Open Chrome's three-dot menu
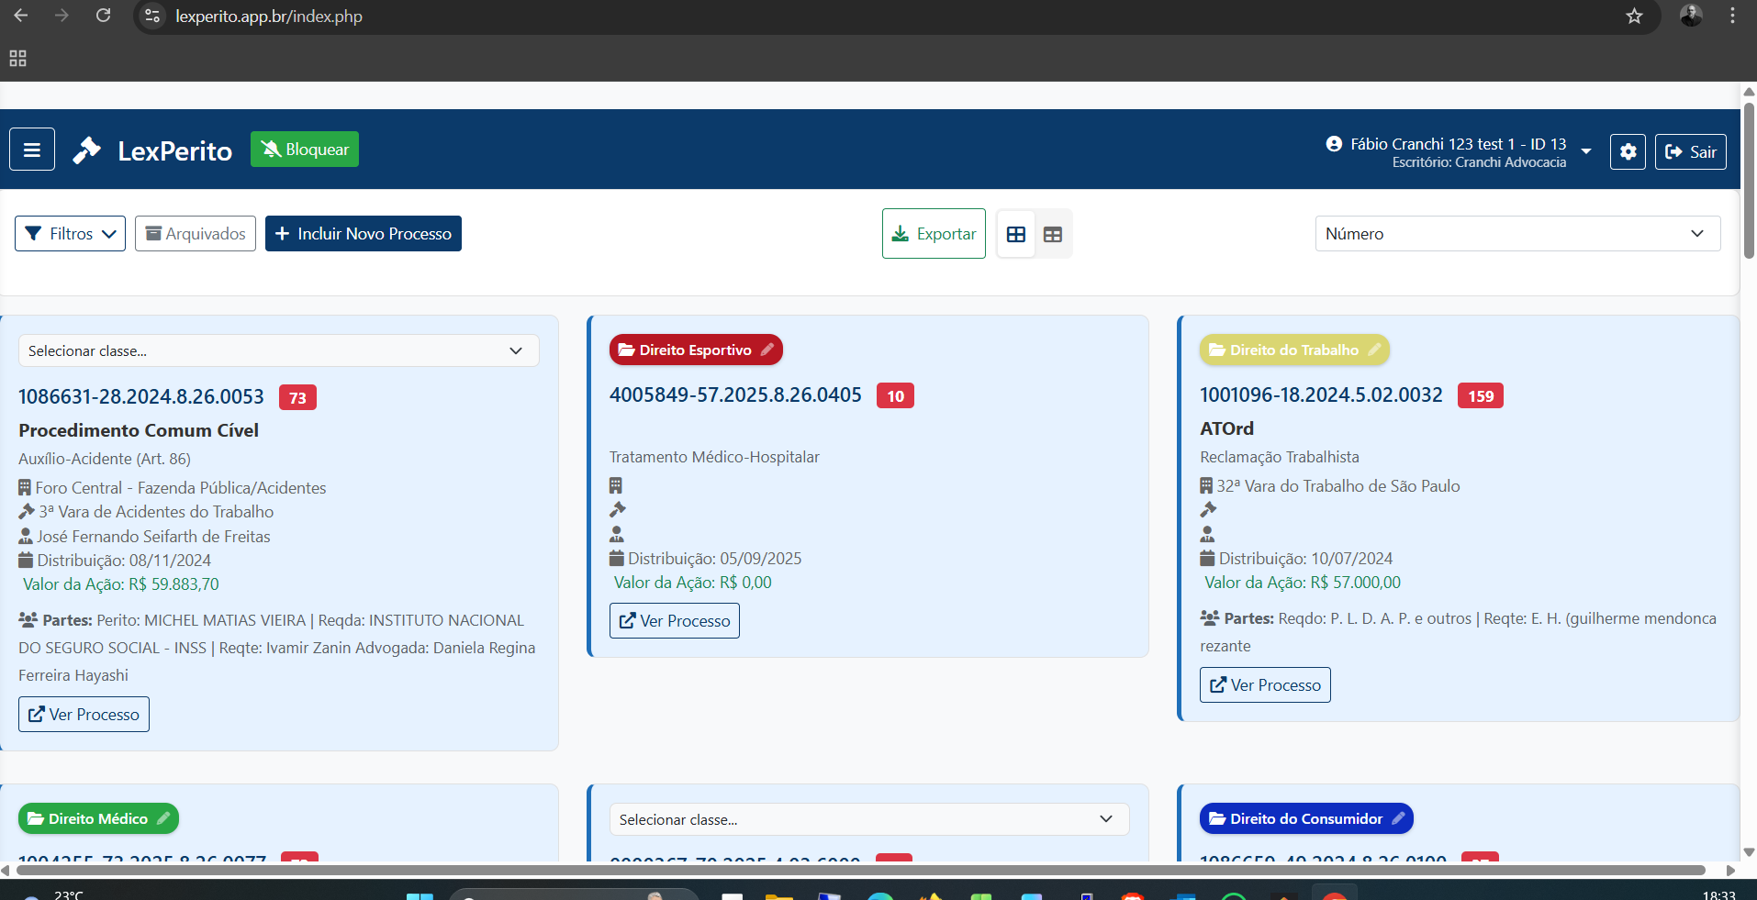1757x900 pixels. tap(1733, 16)
